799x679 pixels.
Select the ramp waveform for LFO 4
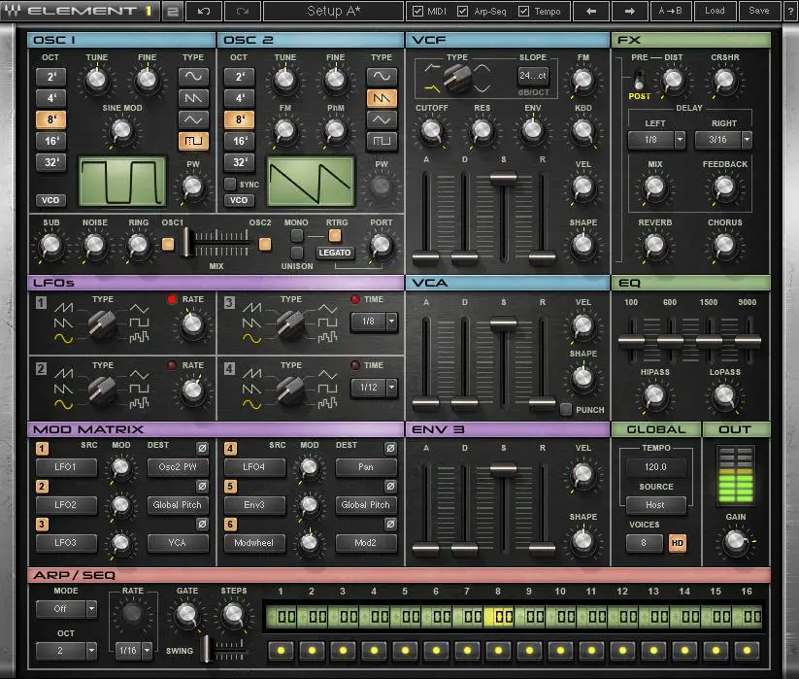[250, 373]
